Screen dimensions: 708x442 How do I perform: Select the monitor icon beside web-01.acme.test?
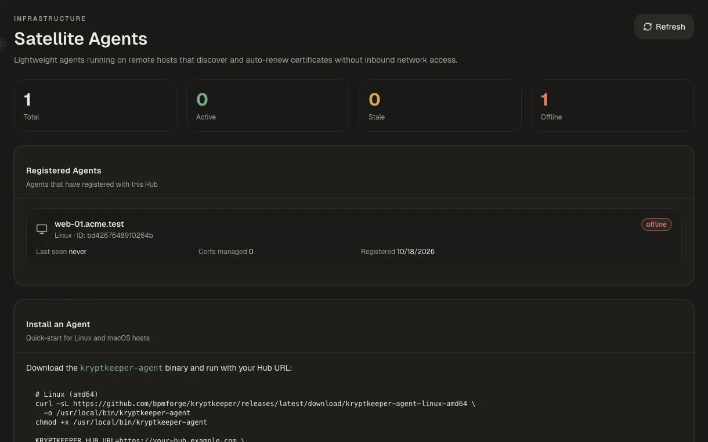(42, 229)
